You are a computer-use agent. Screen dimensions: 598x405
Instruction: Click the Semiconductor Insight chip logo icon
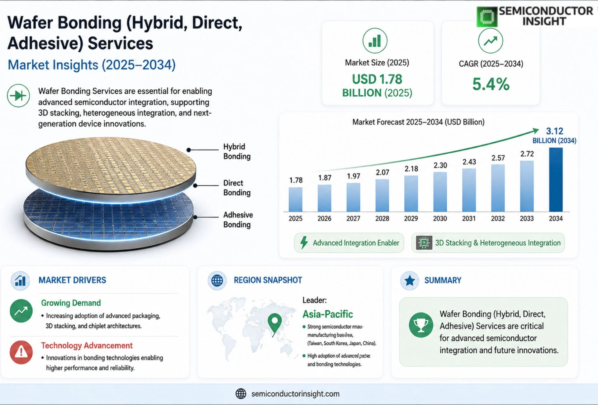[487, 17]
